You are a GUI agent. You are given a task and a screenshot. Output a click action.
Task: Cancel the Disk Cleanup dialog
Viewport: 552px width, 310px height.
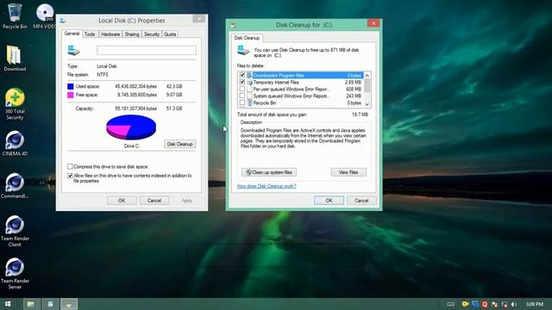361,201
